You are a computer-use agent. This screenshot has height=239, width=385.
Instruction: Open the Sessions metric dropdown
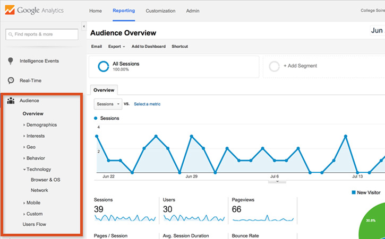[x=108, y=104]
